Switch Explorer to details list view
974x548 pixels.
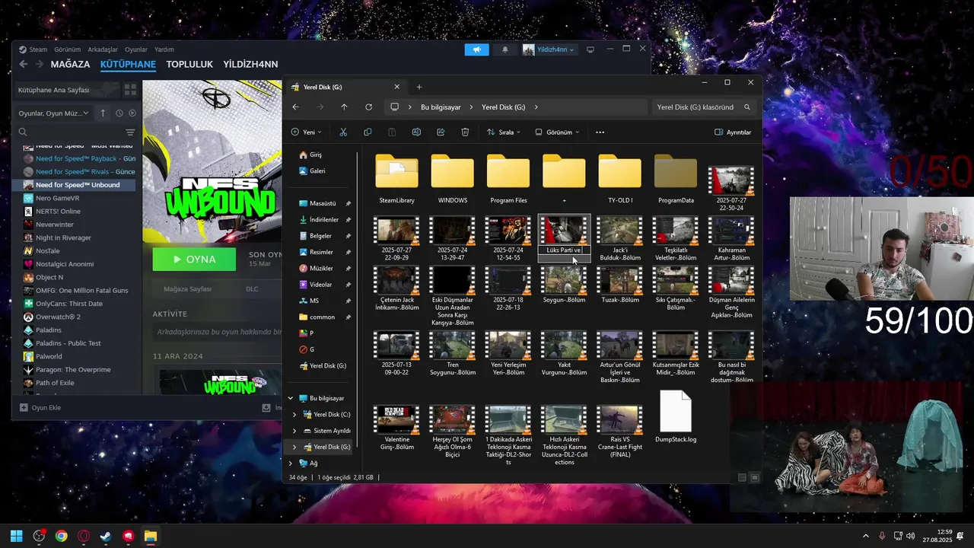pyautogui.click(x=742, y=477)
